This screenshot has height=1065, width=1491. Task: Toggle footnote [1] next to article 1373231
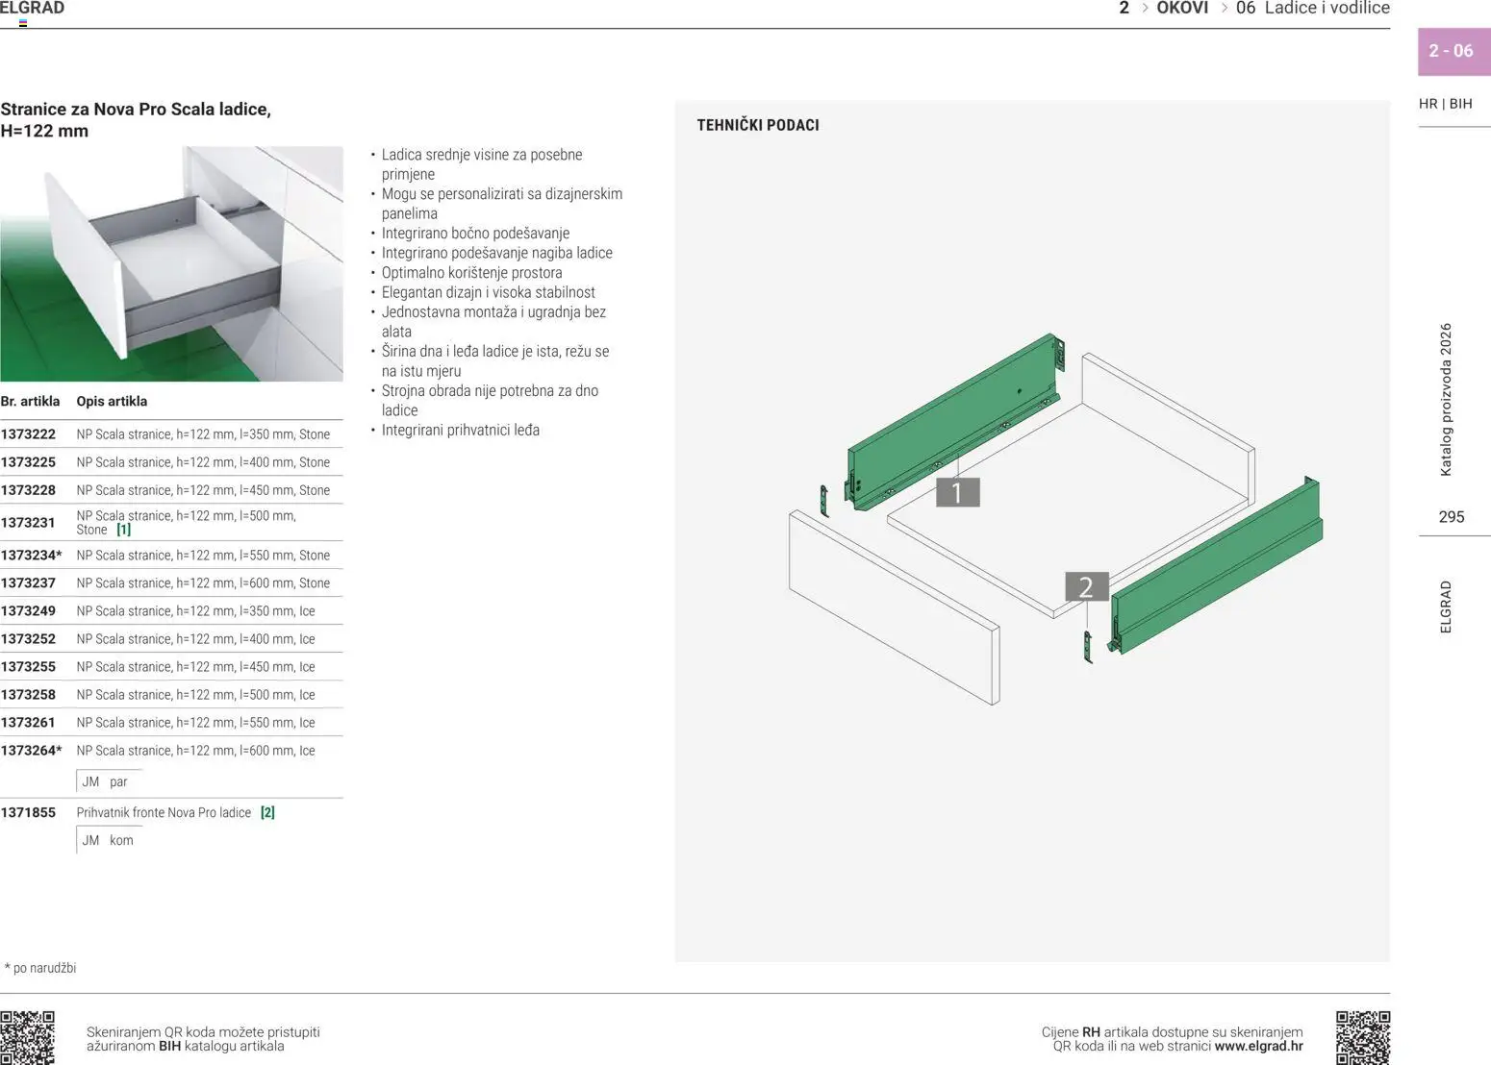click(x=123, y=529)
